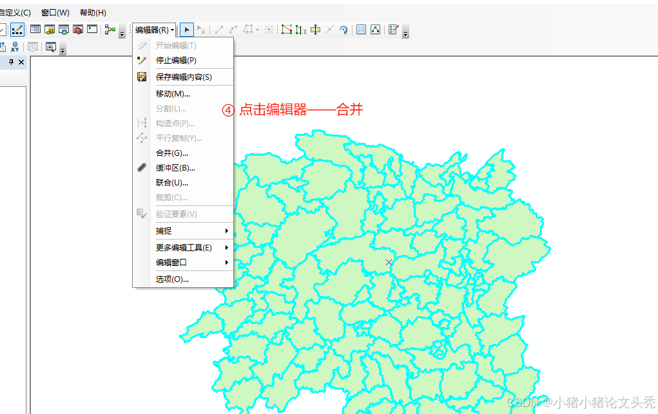The width and height of the screenshot is (658, 414).
Task: Click the Straight Segment tool
Action: (219, 30)
